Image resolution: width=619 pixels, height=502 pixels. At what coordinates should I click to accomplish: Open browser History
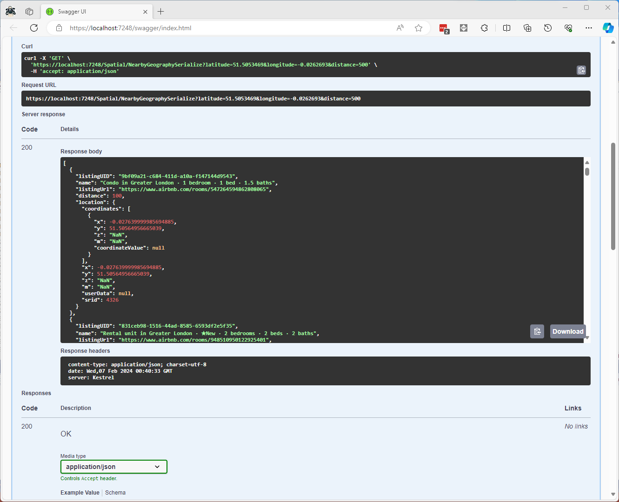click(x=548, y=28)
